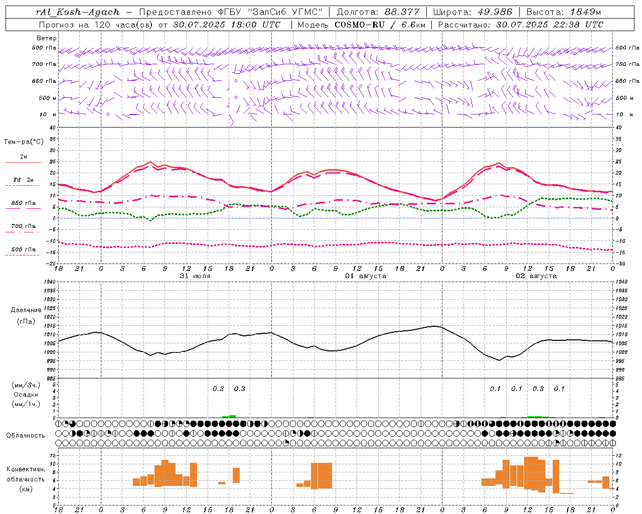Viewport: 642px width, 514px height.
Task: Click the orange convective bar at 18h on 31 июля
Action: [236, 475]
